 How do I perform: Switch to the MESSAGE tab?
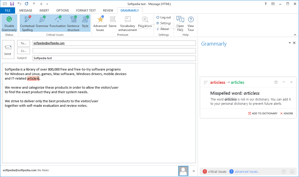[26, 11]
